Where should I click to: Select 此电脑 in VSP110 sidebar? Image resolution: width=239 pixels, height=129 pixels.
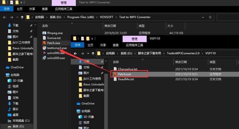point(83,111)
